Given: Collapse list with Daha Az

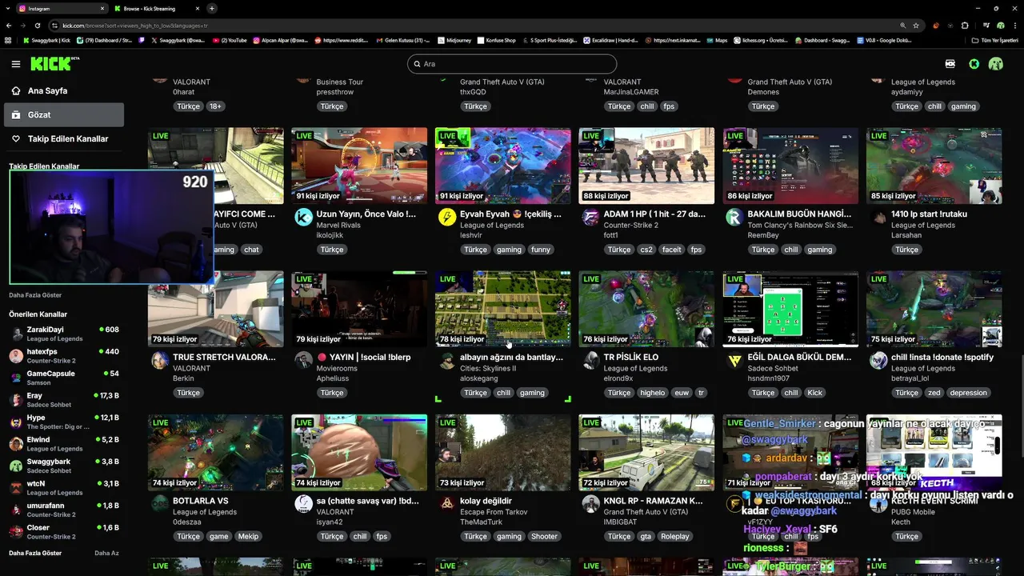Looking at the screenshot, I should click(106, 553).
